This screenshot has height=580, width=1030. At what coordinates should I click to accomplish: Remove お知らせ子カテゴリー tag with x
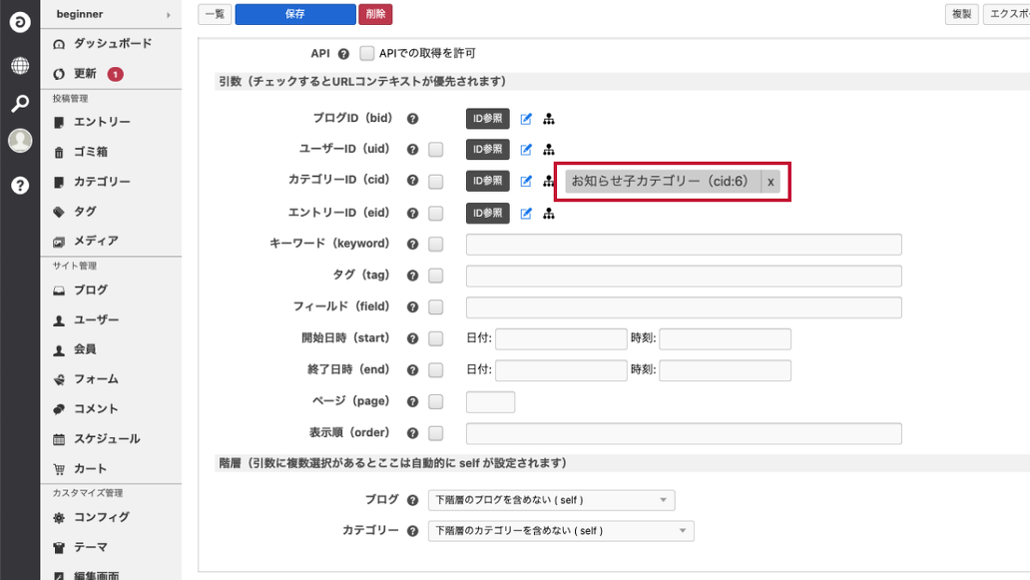[771, 182]
